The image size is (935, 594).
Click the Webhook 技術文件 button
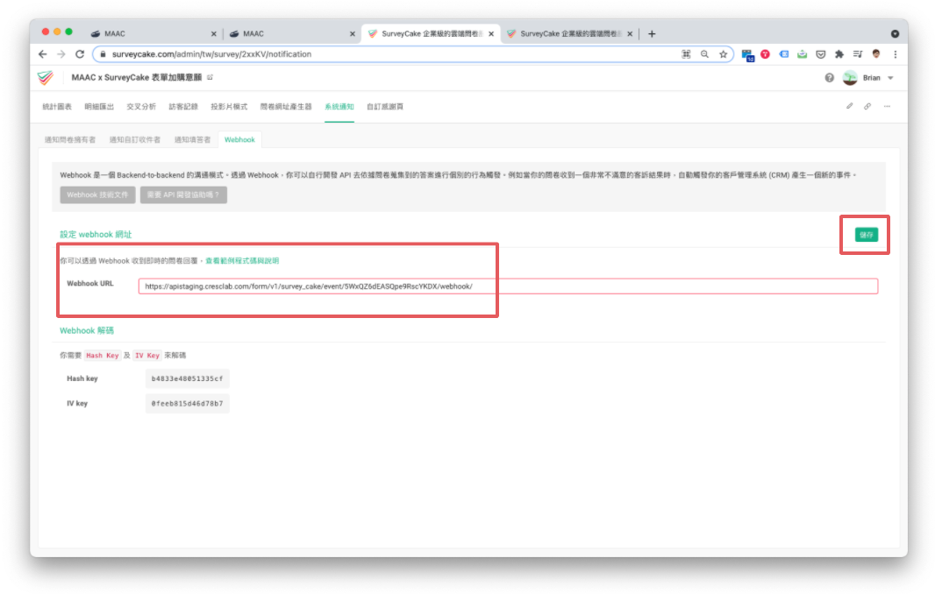point(97,194)
